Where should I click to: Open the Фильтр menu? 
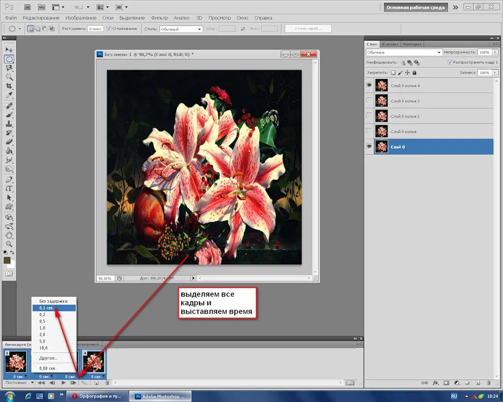(160, 18)
